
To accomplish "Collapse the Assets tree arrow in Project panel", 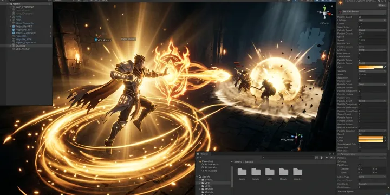I will [197, 177].
